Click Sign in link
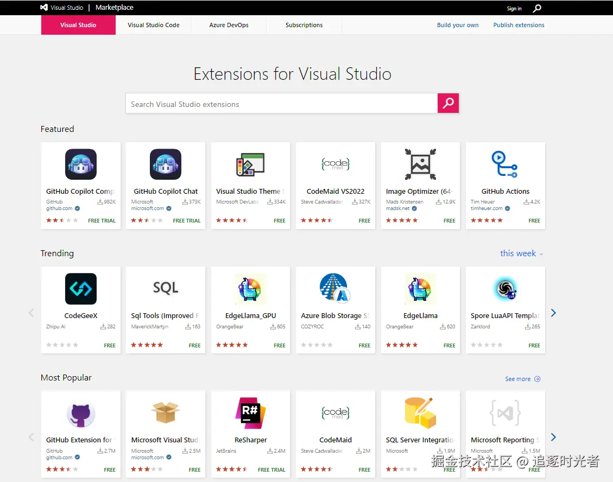613x482 pixels. [514, 8]
